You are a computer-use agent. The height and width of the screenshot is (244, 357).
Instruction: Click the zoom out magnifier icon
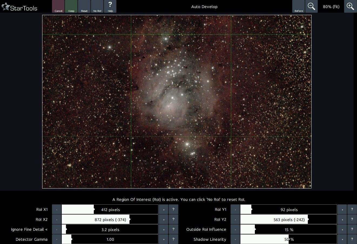tap(311, 6)
